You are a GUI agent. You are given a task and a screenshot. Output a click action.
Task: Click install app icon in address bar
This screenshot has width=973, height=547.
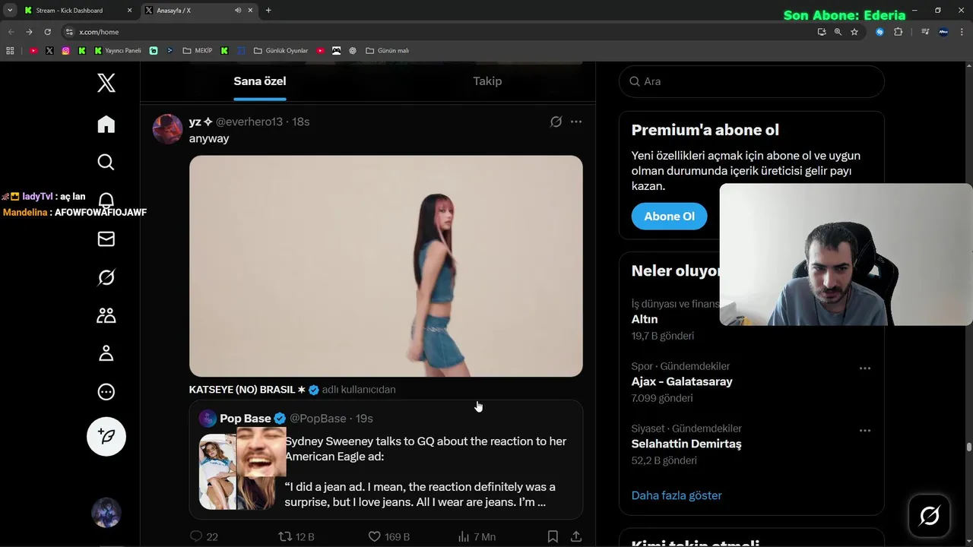tap(822, 32)
